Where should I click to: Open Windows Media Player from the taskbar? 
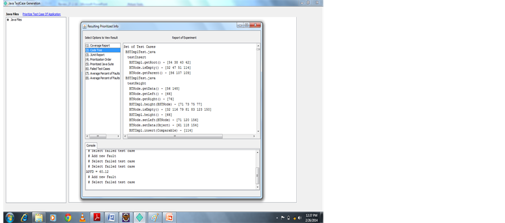[x=53, y=217]
